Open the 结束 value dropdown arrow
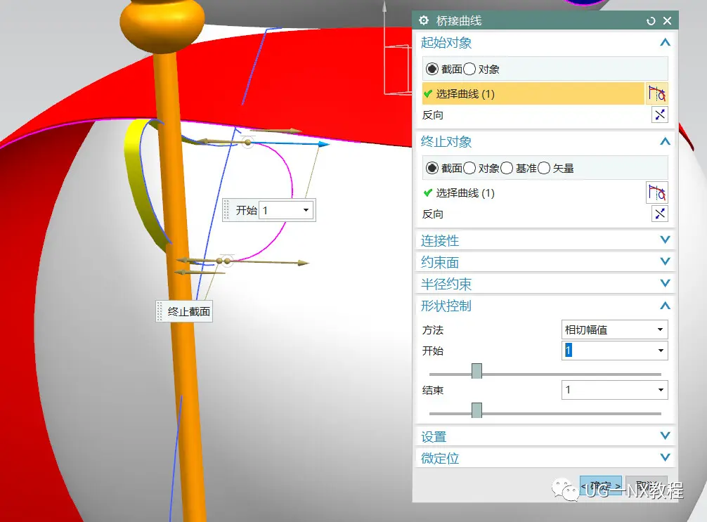This screenshot has height=522, width=707. click(x=661, y=390)
